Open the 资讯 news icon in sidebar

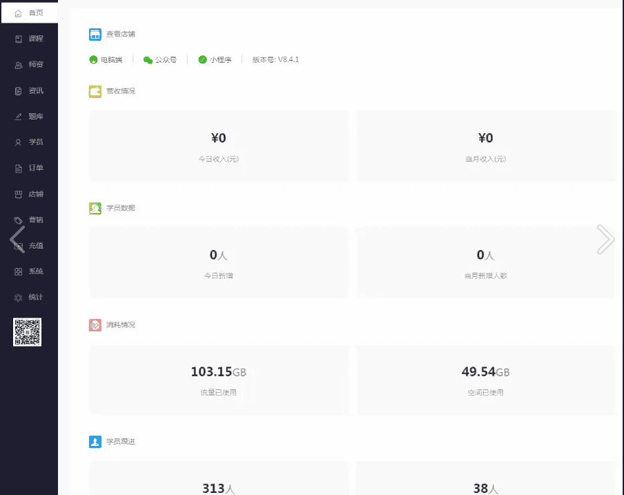(x=19, y=91)
